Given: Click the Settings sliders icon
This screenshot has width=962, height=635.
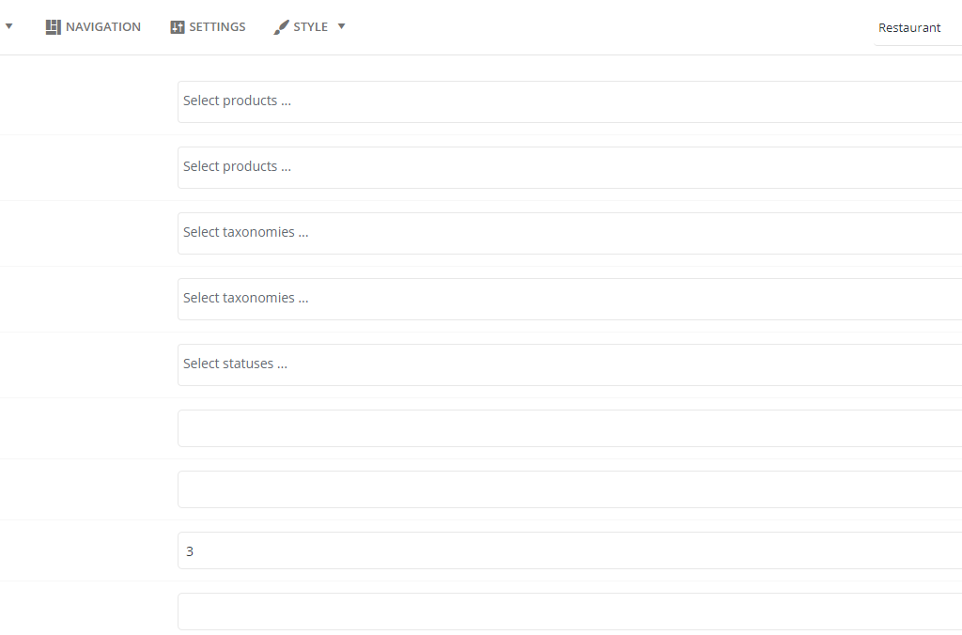Looking at the screenshot, I should pyautogui.click(x=178, y=27).
